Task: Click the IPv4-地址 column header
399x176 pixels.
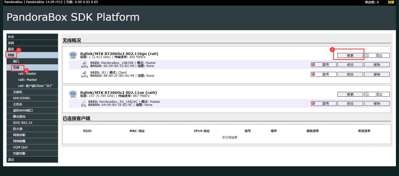Action: [202, 131]
